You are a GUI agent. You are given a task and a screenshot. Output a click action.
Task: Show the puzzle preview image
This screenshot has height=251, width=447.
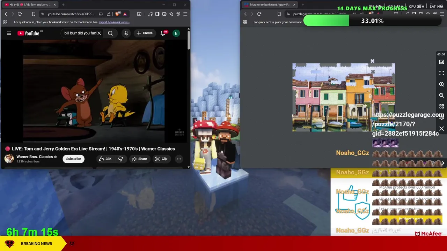click(x=441, y=62)
